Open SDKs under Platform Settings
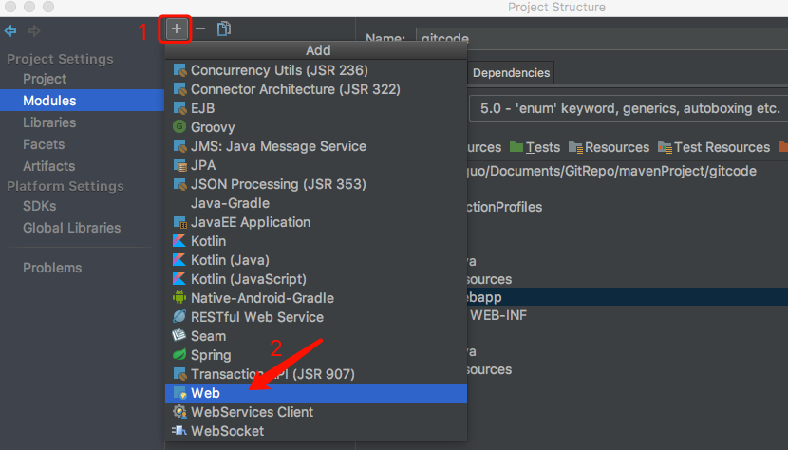Viewport: 788px width, 450px height. click(x=39, y=206)
